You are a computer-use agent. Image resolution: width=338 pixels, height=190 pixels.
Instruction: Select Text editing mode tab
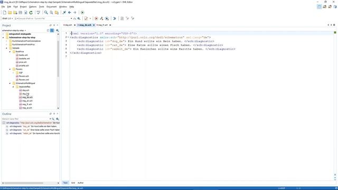tap(65, 183)
